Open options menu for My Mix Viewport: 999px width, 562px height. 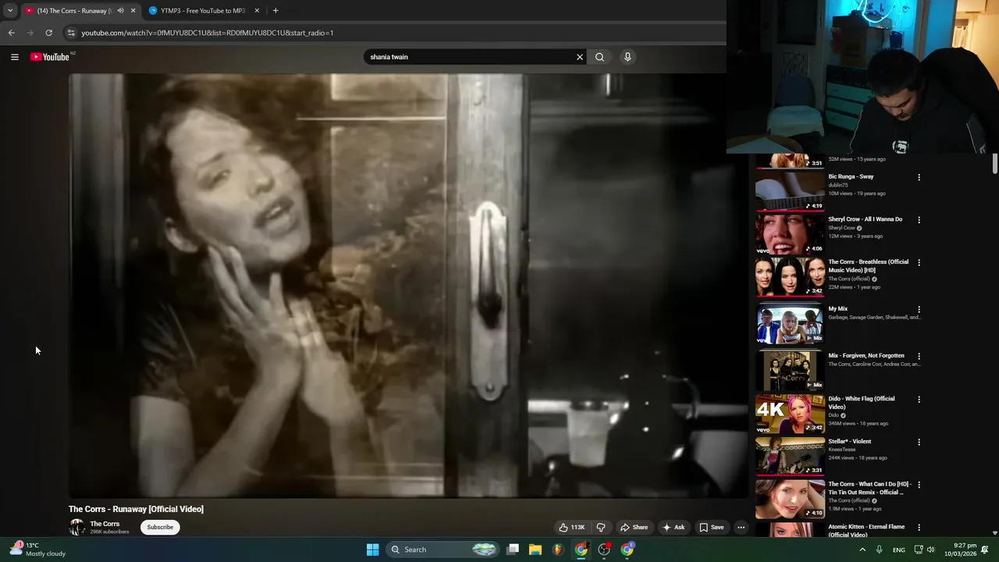(919, 310)
